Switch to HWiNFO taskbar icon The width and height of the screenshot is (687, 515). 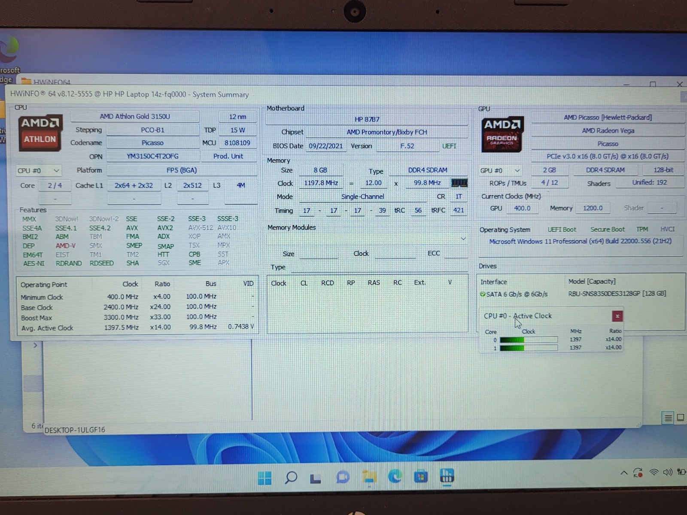coord(447,476)
